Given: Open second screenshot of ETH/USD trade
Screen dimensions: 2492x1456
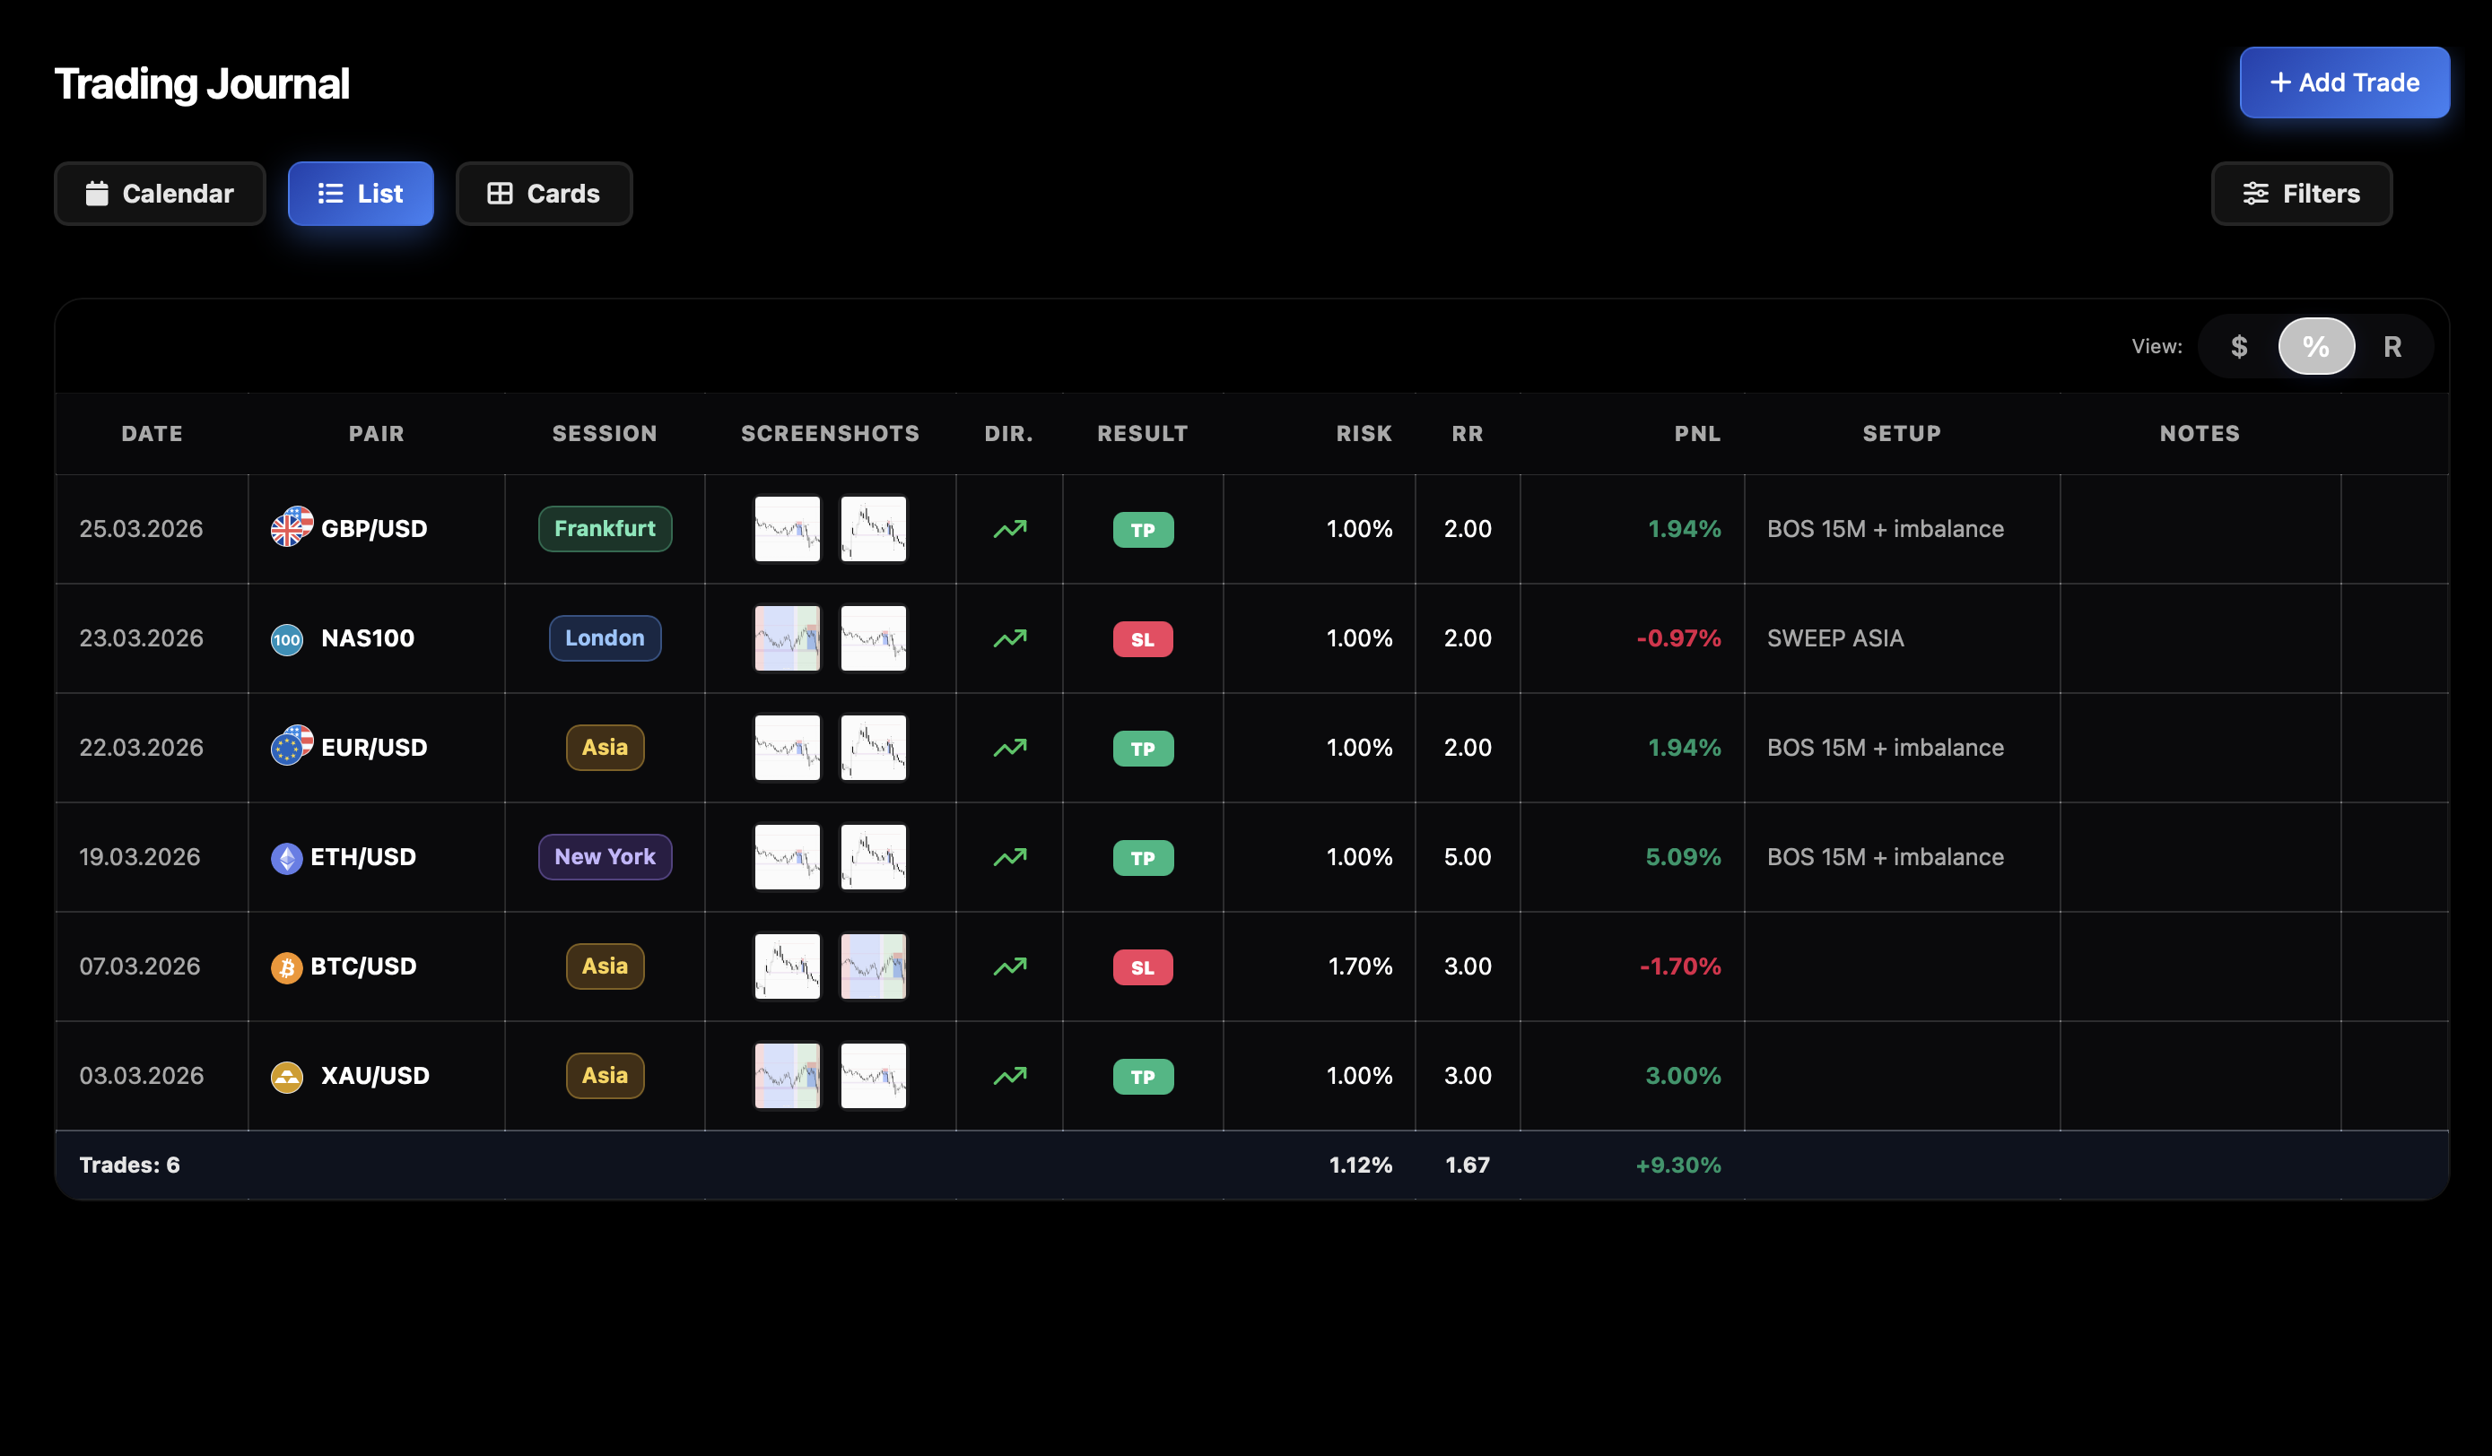Looking at the screenshot, I should pos(873,857).
